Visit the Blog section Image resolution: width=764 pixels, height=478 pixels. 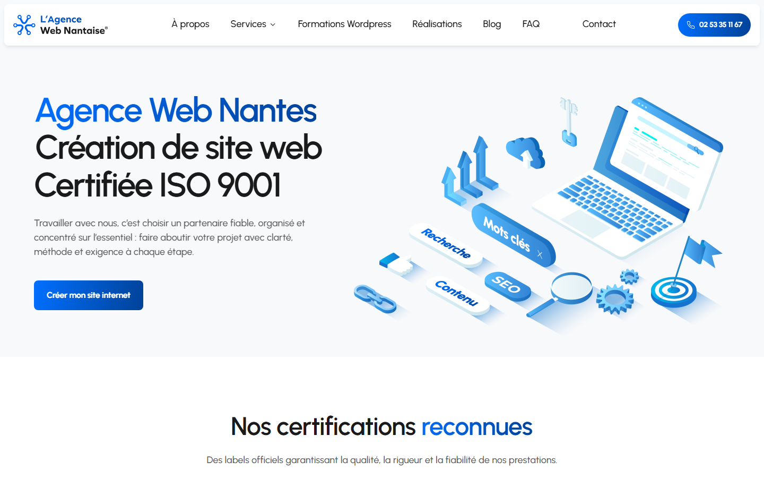(492, 24)
